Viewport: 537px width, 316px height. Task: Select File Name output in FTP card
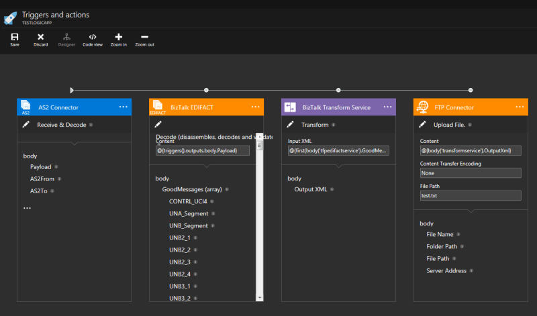point(440,234)
